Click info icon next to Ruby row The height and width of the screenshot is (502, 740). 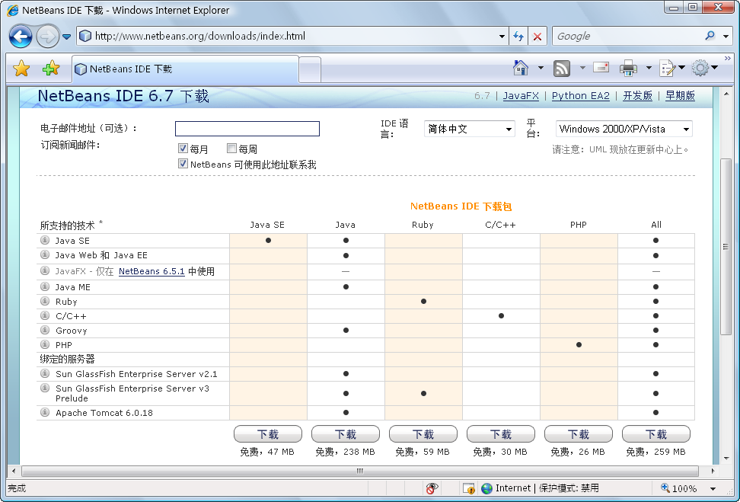pos(45,302)
